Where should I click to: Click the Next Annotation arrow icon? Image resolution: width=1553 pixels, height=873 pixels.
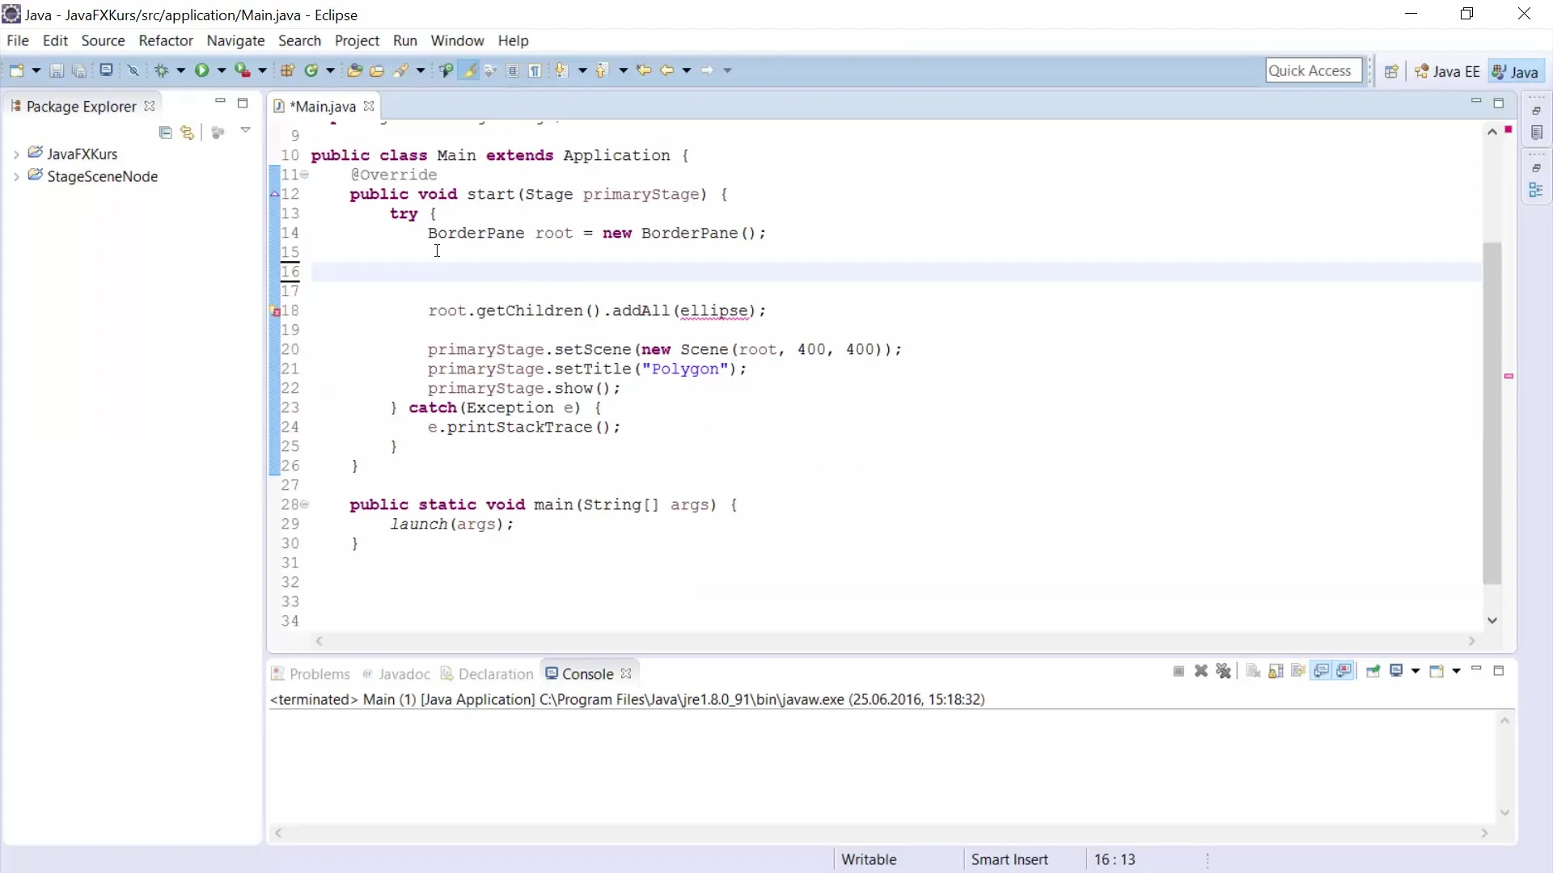click(561, 70)
